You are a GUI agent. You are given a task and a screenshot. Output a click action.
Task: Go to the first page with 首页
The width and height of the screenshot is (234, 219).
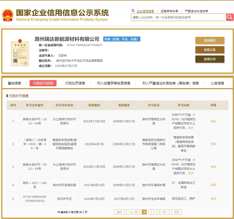point(119,212)
